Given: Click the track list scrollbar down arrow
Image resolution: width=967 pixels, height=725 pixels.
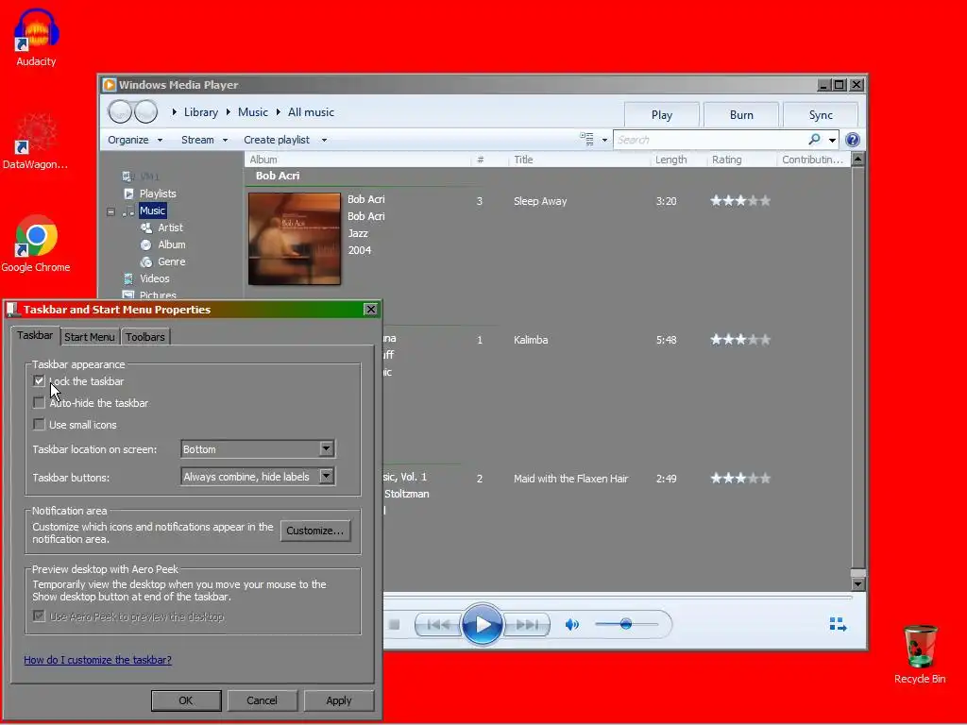Looking at the screenshot, I should coord(857,583).
